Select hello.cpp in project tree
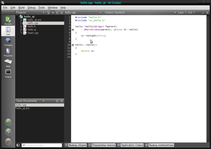 pyautogui.click(x=33, y=23)
